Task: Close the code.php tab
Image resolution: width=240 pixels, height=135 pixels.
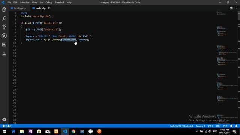Action: tap(49, 8)
